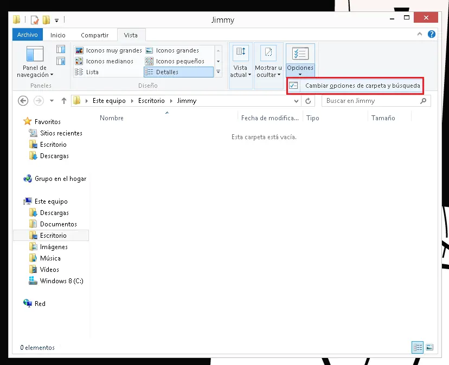Open the Panel de navegación dropdown
Viewport: 449px width, 365px height.
[35, 62]
